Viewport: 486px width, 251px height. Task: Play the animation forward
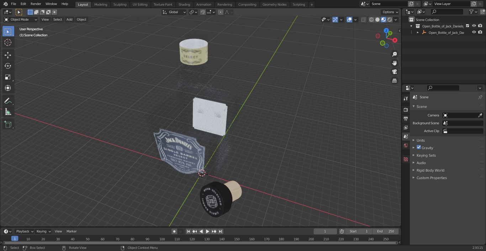207,231
